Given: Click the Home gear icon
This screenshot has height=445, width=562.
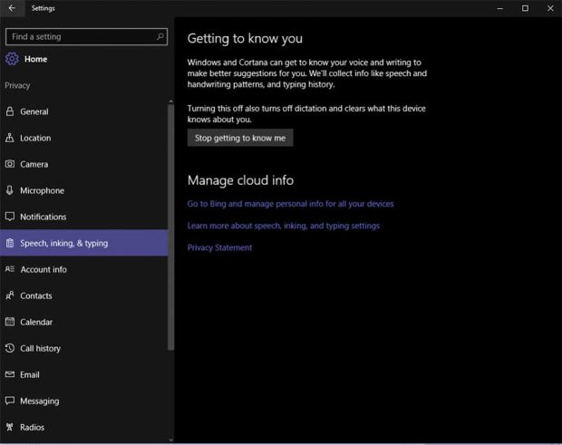Looking at the screenshot, I should click(x=12, y=59).
